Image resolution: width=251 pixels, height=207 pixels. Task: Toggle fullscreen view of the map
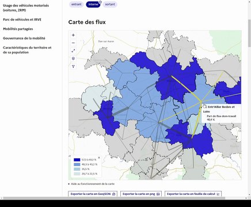(x=73, y=51)
